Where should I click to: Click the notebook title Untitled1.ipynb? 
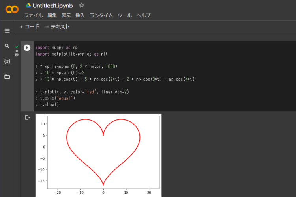(52, 6)
